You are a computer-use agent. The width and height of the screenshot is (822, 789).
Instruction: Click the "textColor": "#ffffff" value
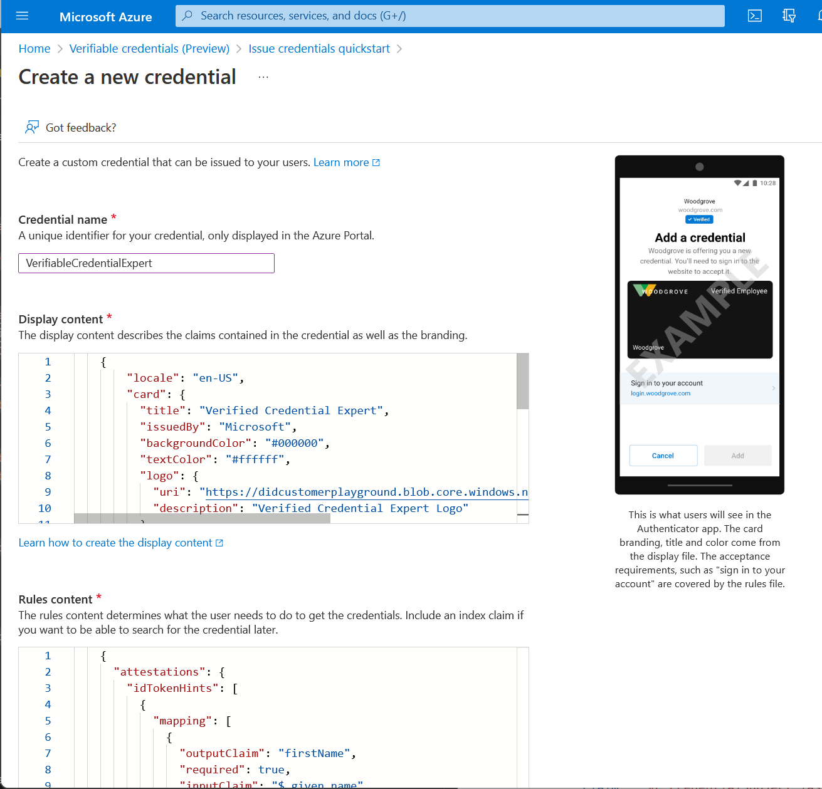pyautogui.click(x=255, y=459)
